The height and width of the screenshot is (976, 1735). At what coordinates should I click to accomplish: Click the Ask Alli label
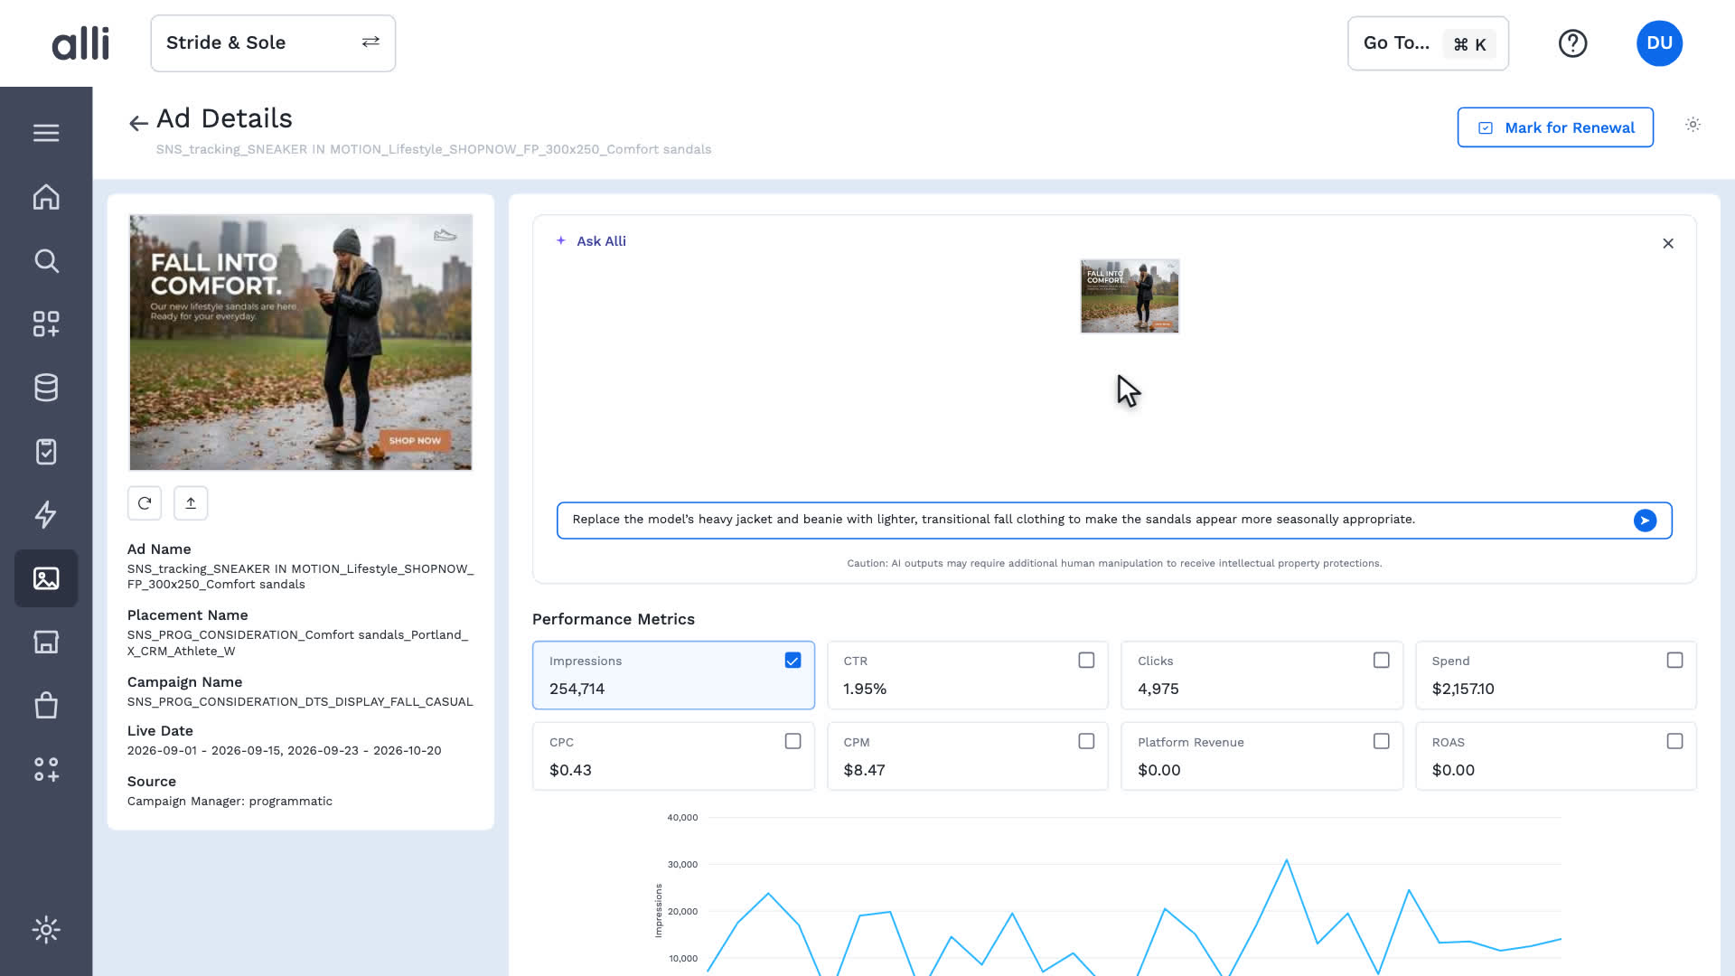coord(601,241)
